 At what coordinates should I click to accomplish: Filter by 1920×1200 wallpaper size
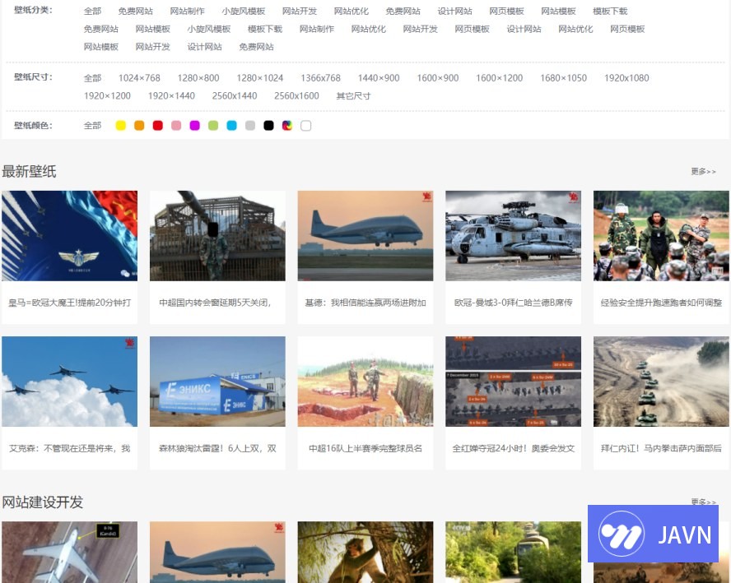pos(107,95)
